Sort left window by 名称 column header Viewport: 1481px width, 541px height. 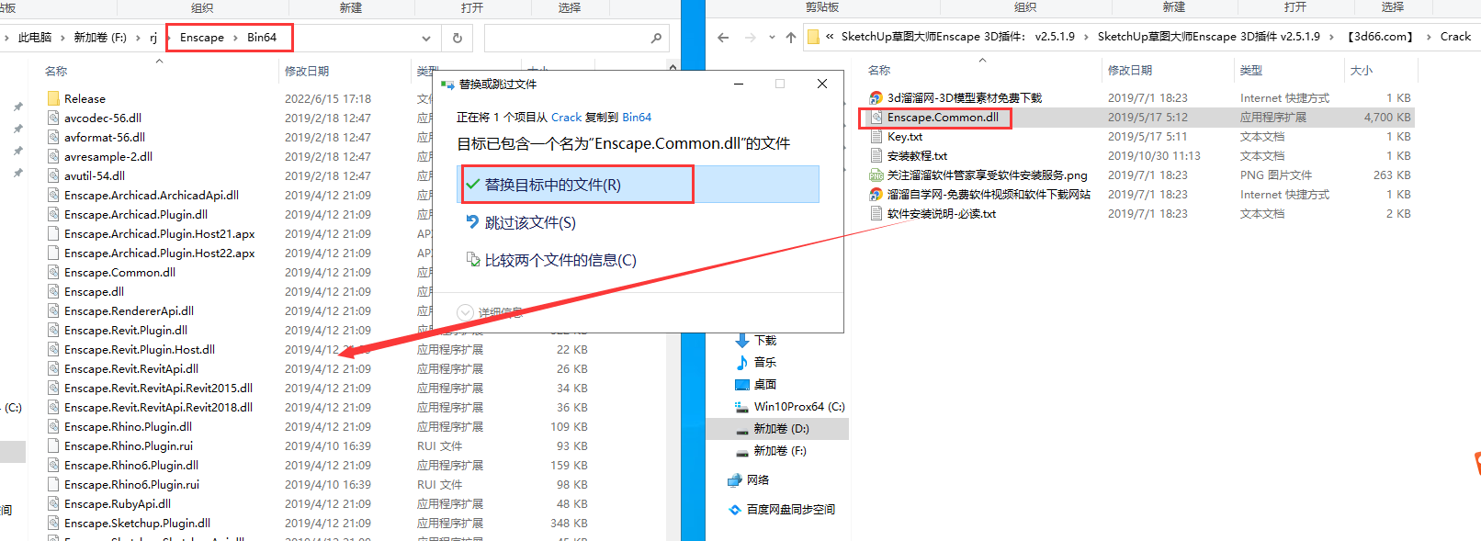point(56,71)
